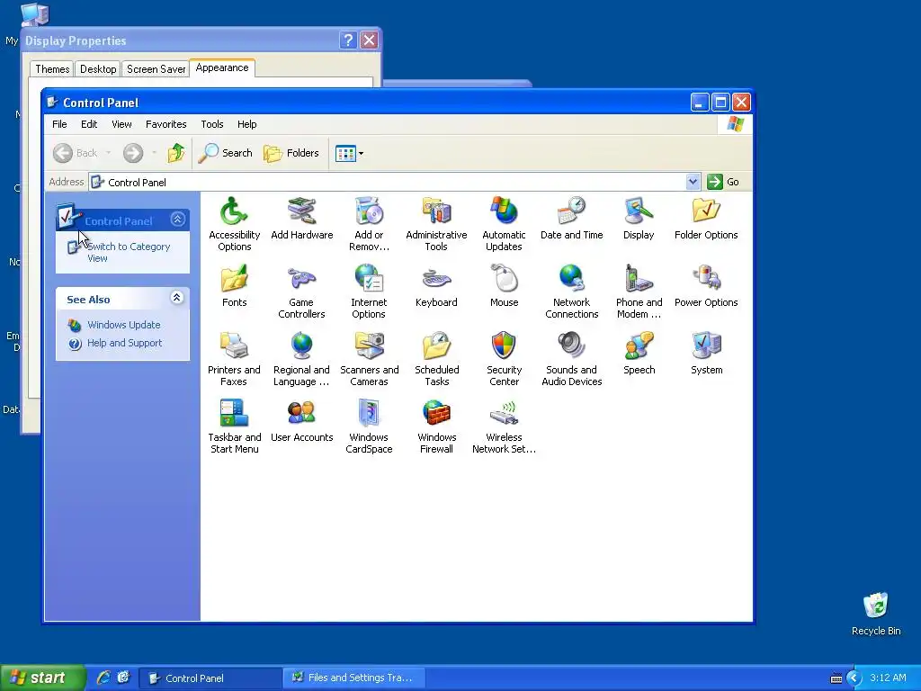Click the 3:12 AM system clock
The width and height of the screenshot is (921, 691).
[x=888, y=678]
